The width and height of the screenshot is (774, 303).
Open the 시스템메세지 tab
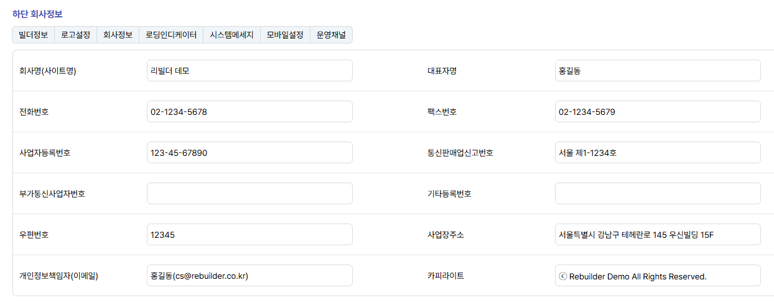(231, 35)
